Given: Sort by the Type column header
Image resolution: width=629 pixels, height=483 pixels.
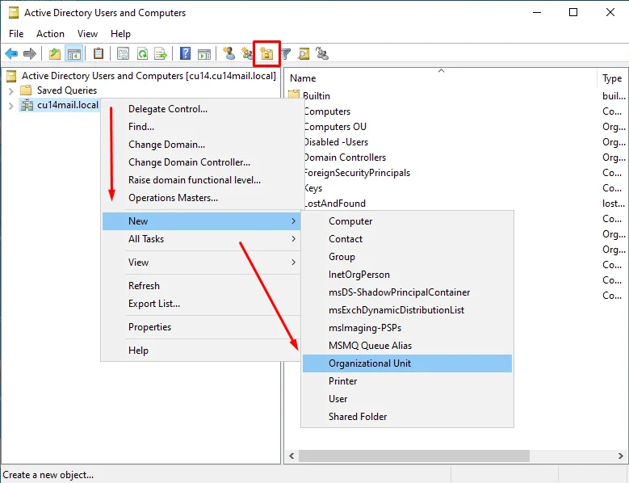Looking at the screenshot, I should 612,78.
